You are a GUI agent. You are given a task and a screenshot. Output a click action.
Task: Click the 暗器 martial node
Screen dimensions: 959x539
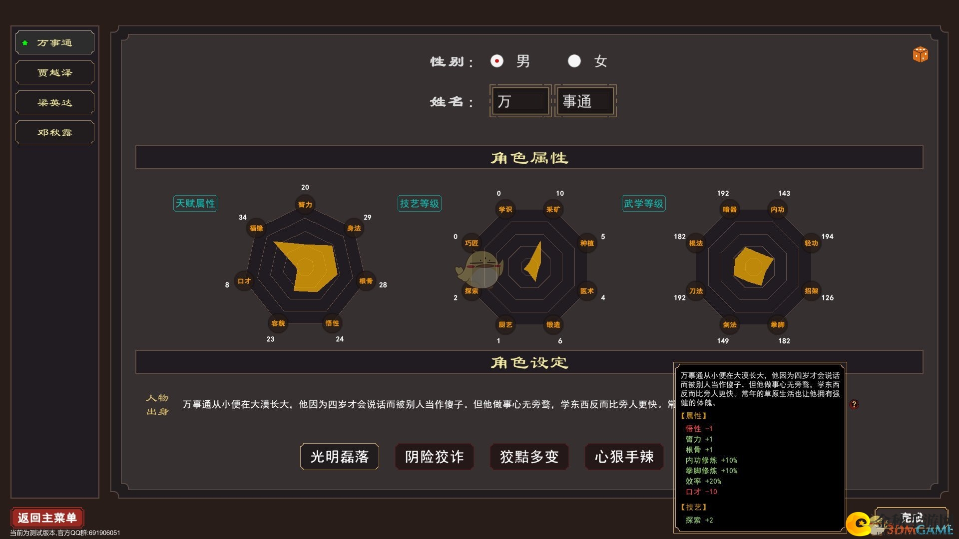[x=730, y=210]
